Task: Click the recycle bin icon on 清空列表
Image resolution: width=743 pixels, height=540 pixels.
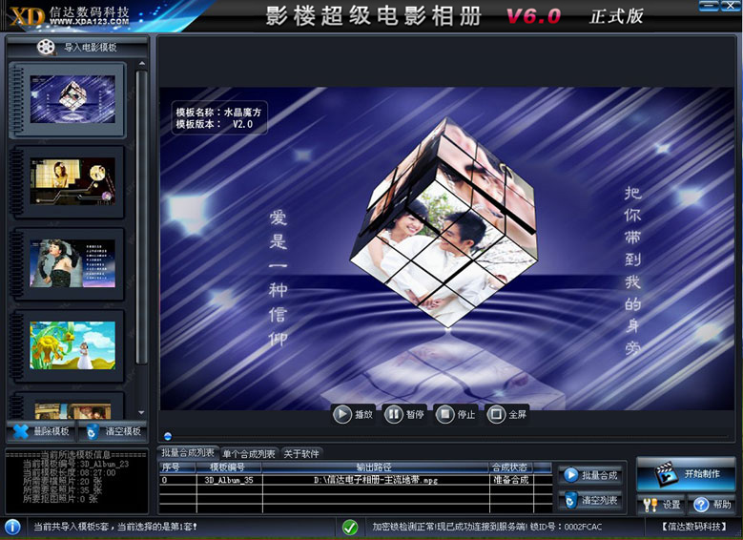Action: tap(571, 500)
